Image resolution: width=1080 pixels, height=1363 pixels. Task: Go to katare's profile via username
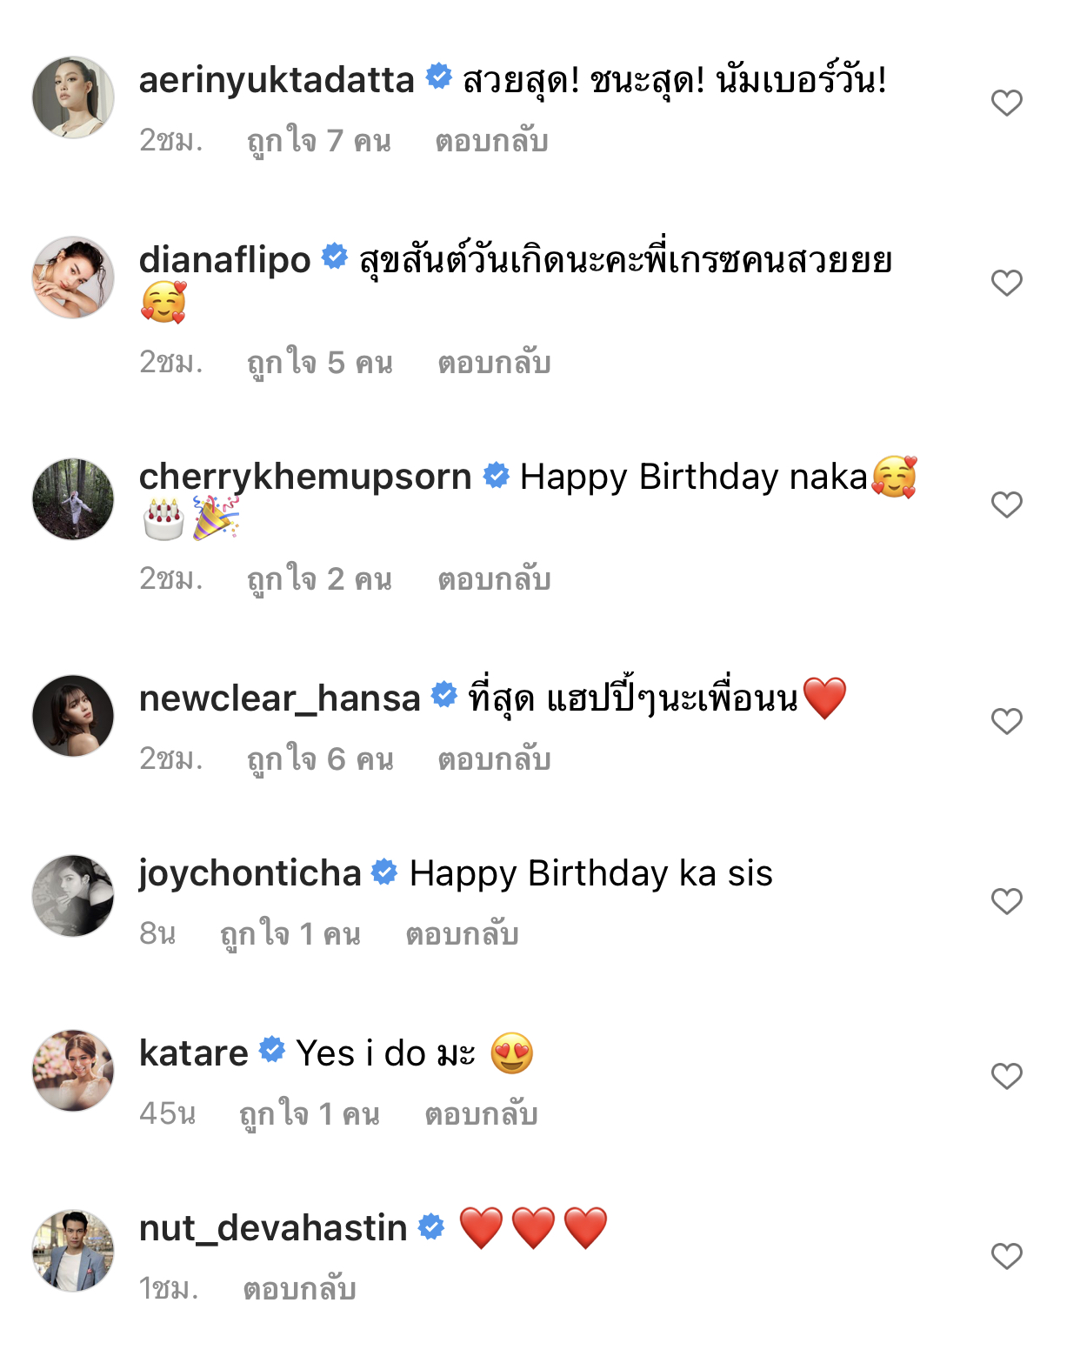194,1053
